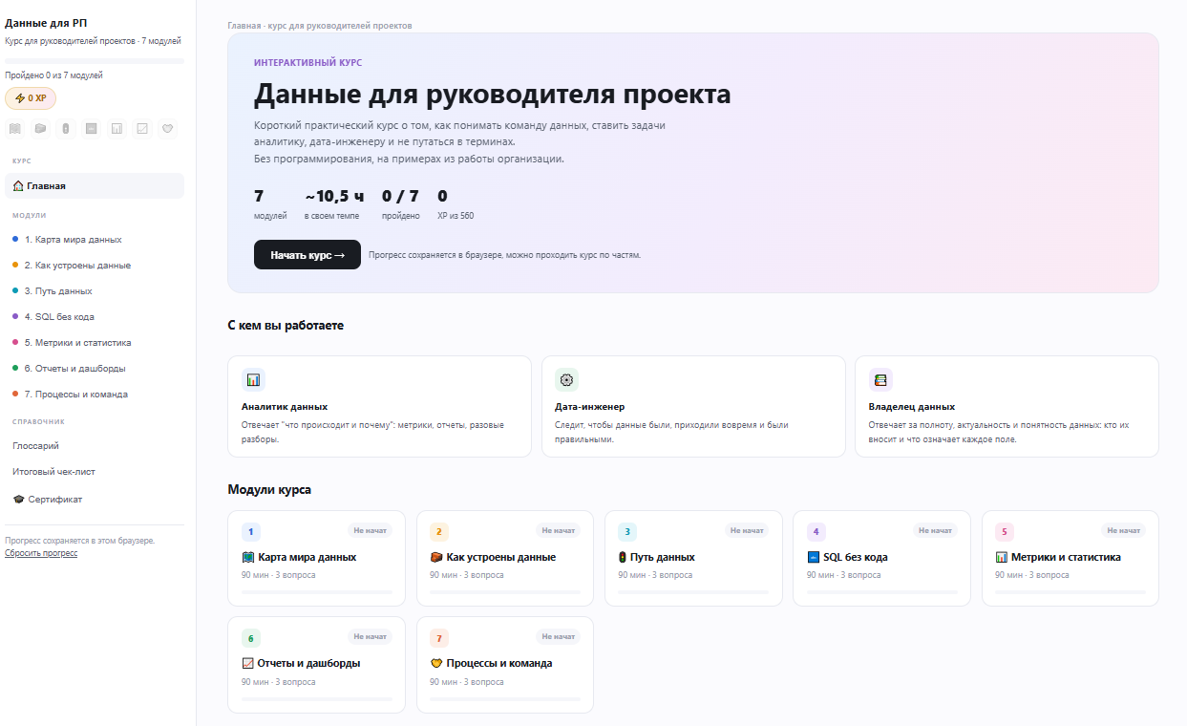Click the Начать курс button
This screenshot has height=726, width=1187.
(x=307, y=255)
